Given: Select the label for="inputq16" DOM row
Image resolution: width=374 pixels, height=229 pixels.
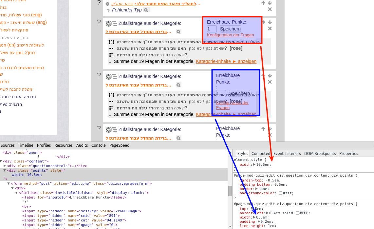Looking at the screenshot, I should pos(74,198).
